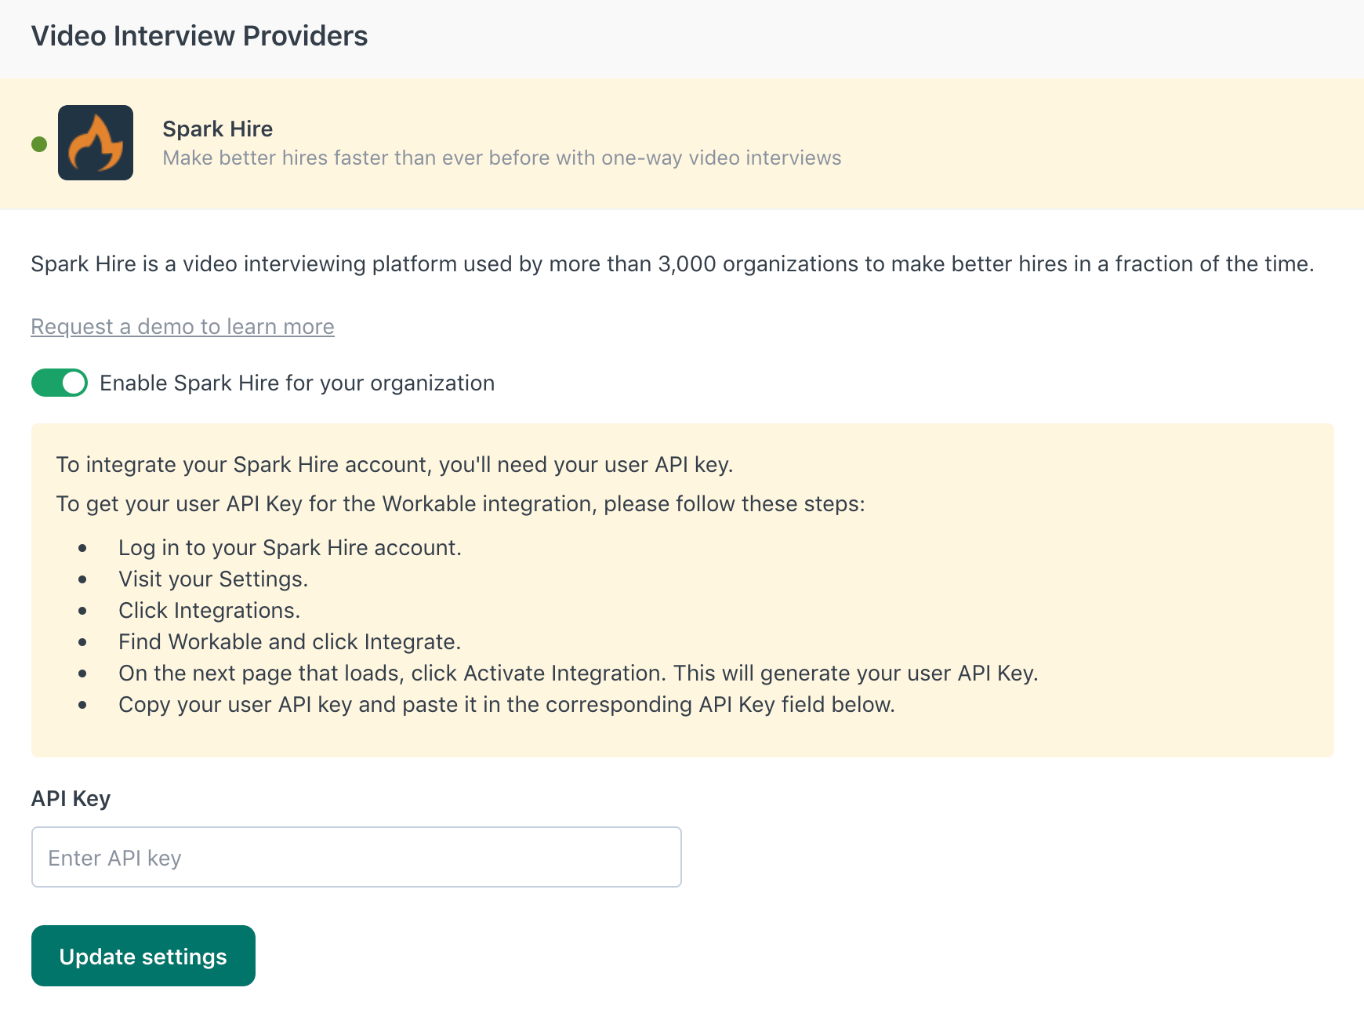Select the Click Integrations step text
This screenshot has width=1364, height=1013.
pos(209,610)
